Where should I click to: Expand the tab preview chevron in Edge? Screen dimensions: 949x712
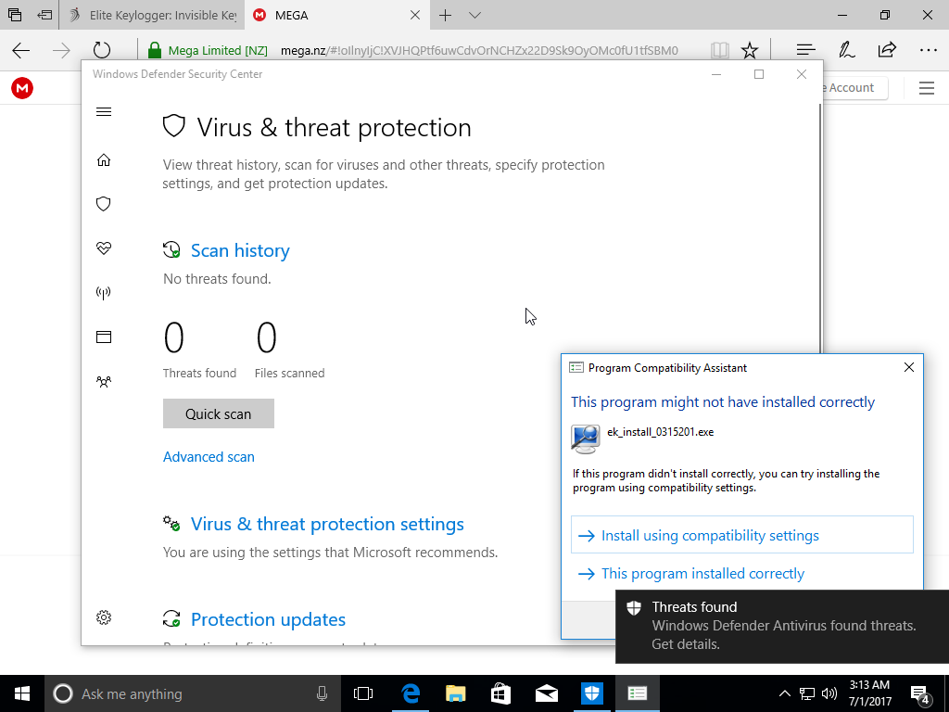click(x=475, y=15)
